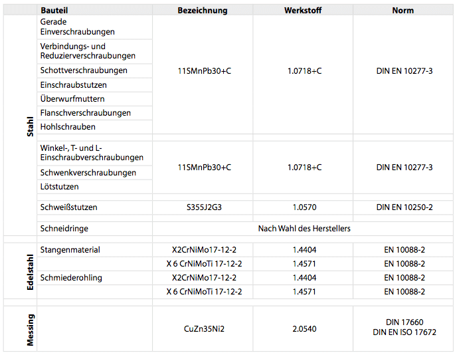Click the Bauteil column header

pos(55,11)
